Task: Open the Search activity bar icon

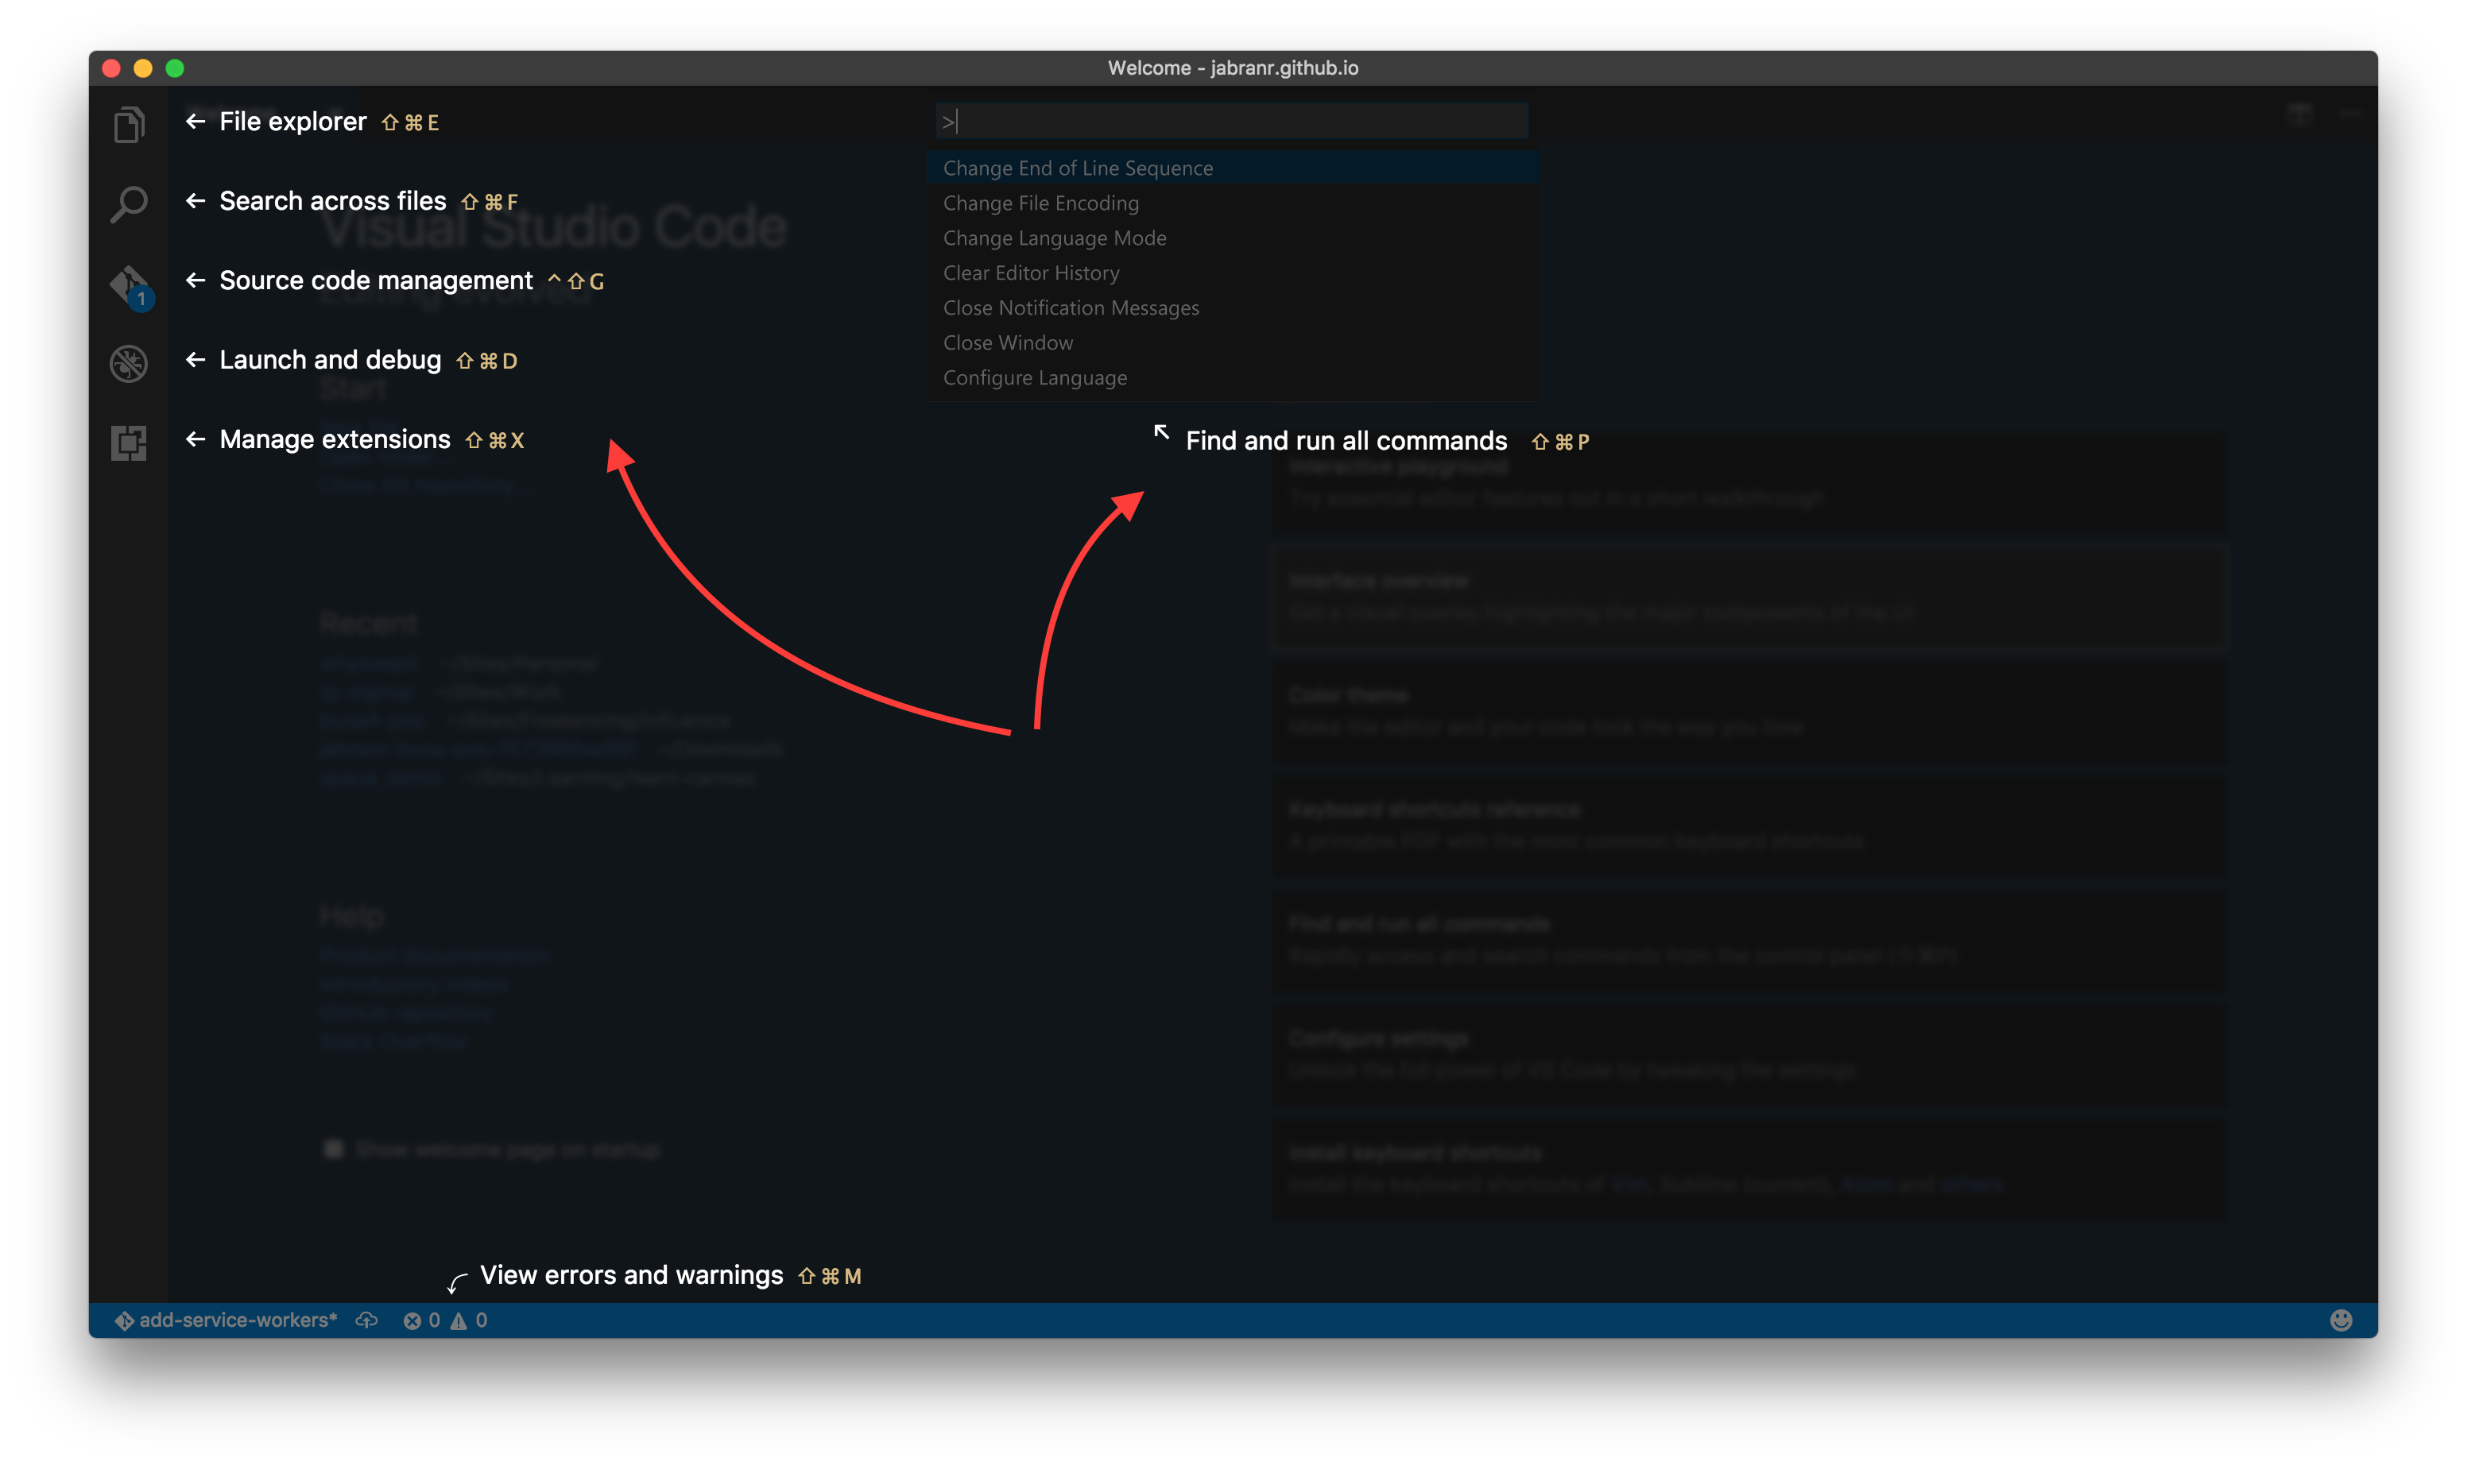Action: [129, 203]
